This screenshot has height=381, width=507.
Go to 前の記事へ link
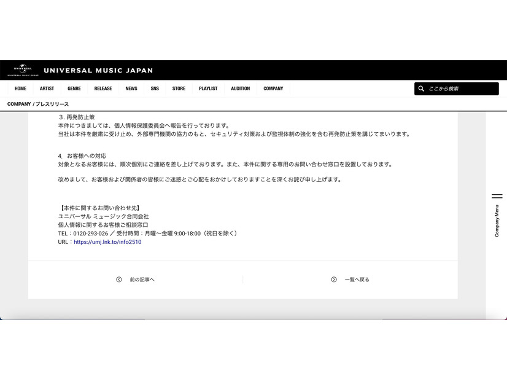coord(142,280)
